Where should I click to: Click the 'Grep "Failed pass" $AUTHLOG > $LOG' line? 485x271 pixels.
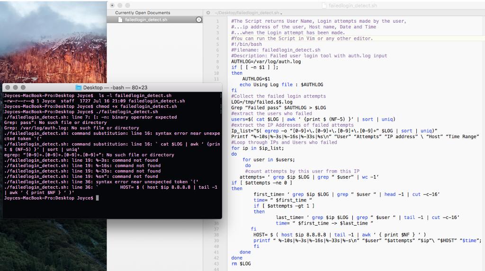(278, 108)
